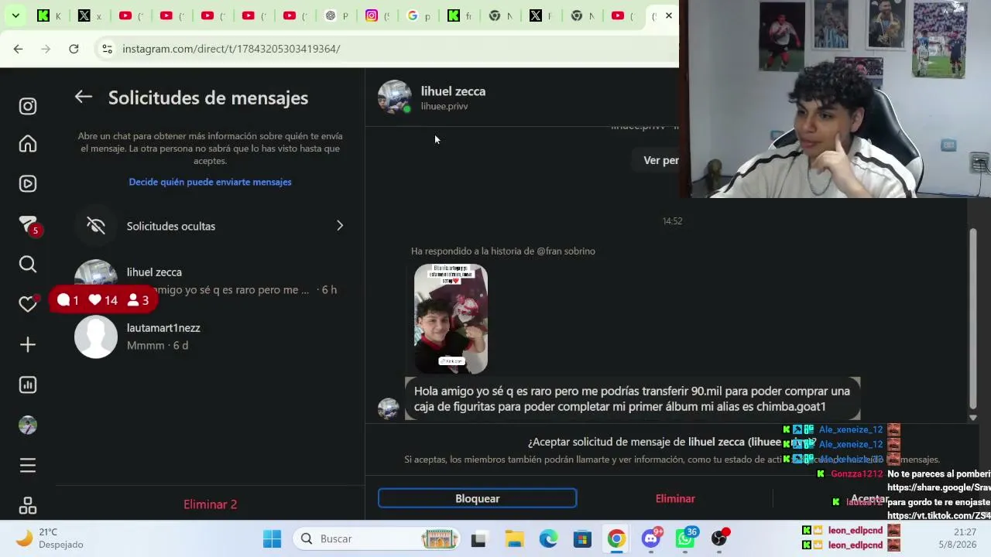Image resolution: width=991 pixels, height=557 pixels.
Task: Open the Reels icon in sidebar
Action: click(x=28, y=184)
